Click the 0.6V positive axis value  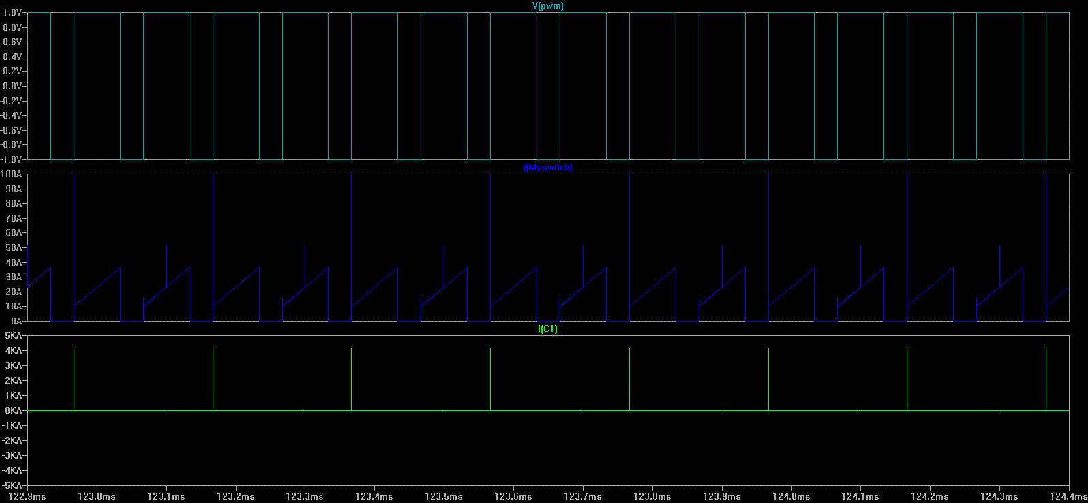12,42
